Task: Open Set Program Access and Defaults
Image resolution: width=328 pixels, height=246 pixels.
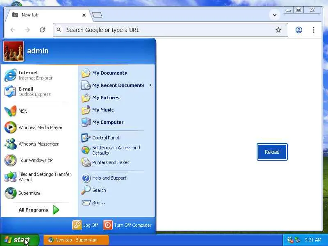Action: (117, 150)
